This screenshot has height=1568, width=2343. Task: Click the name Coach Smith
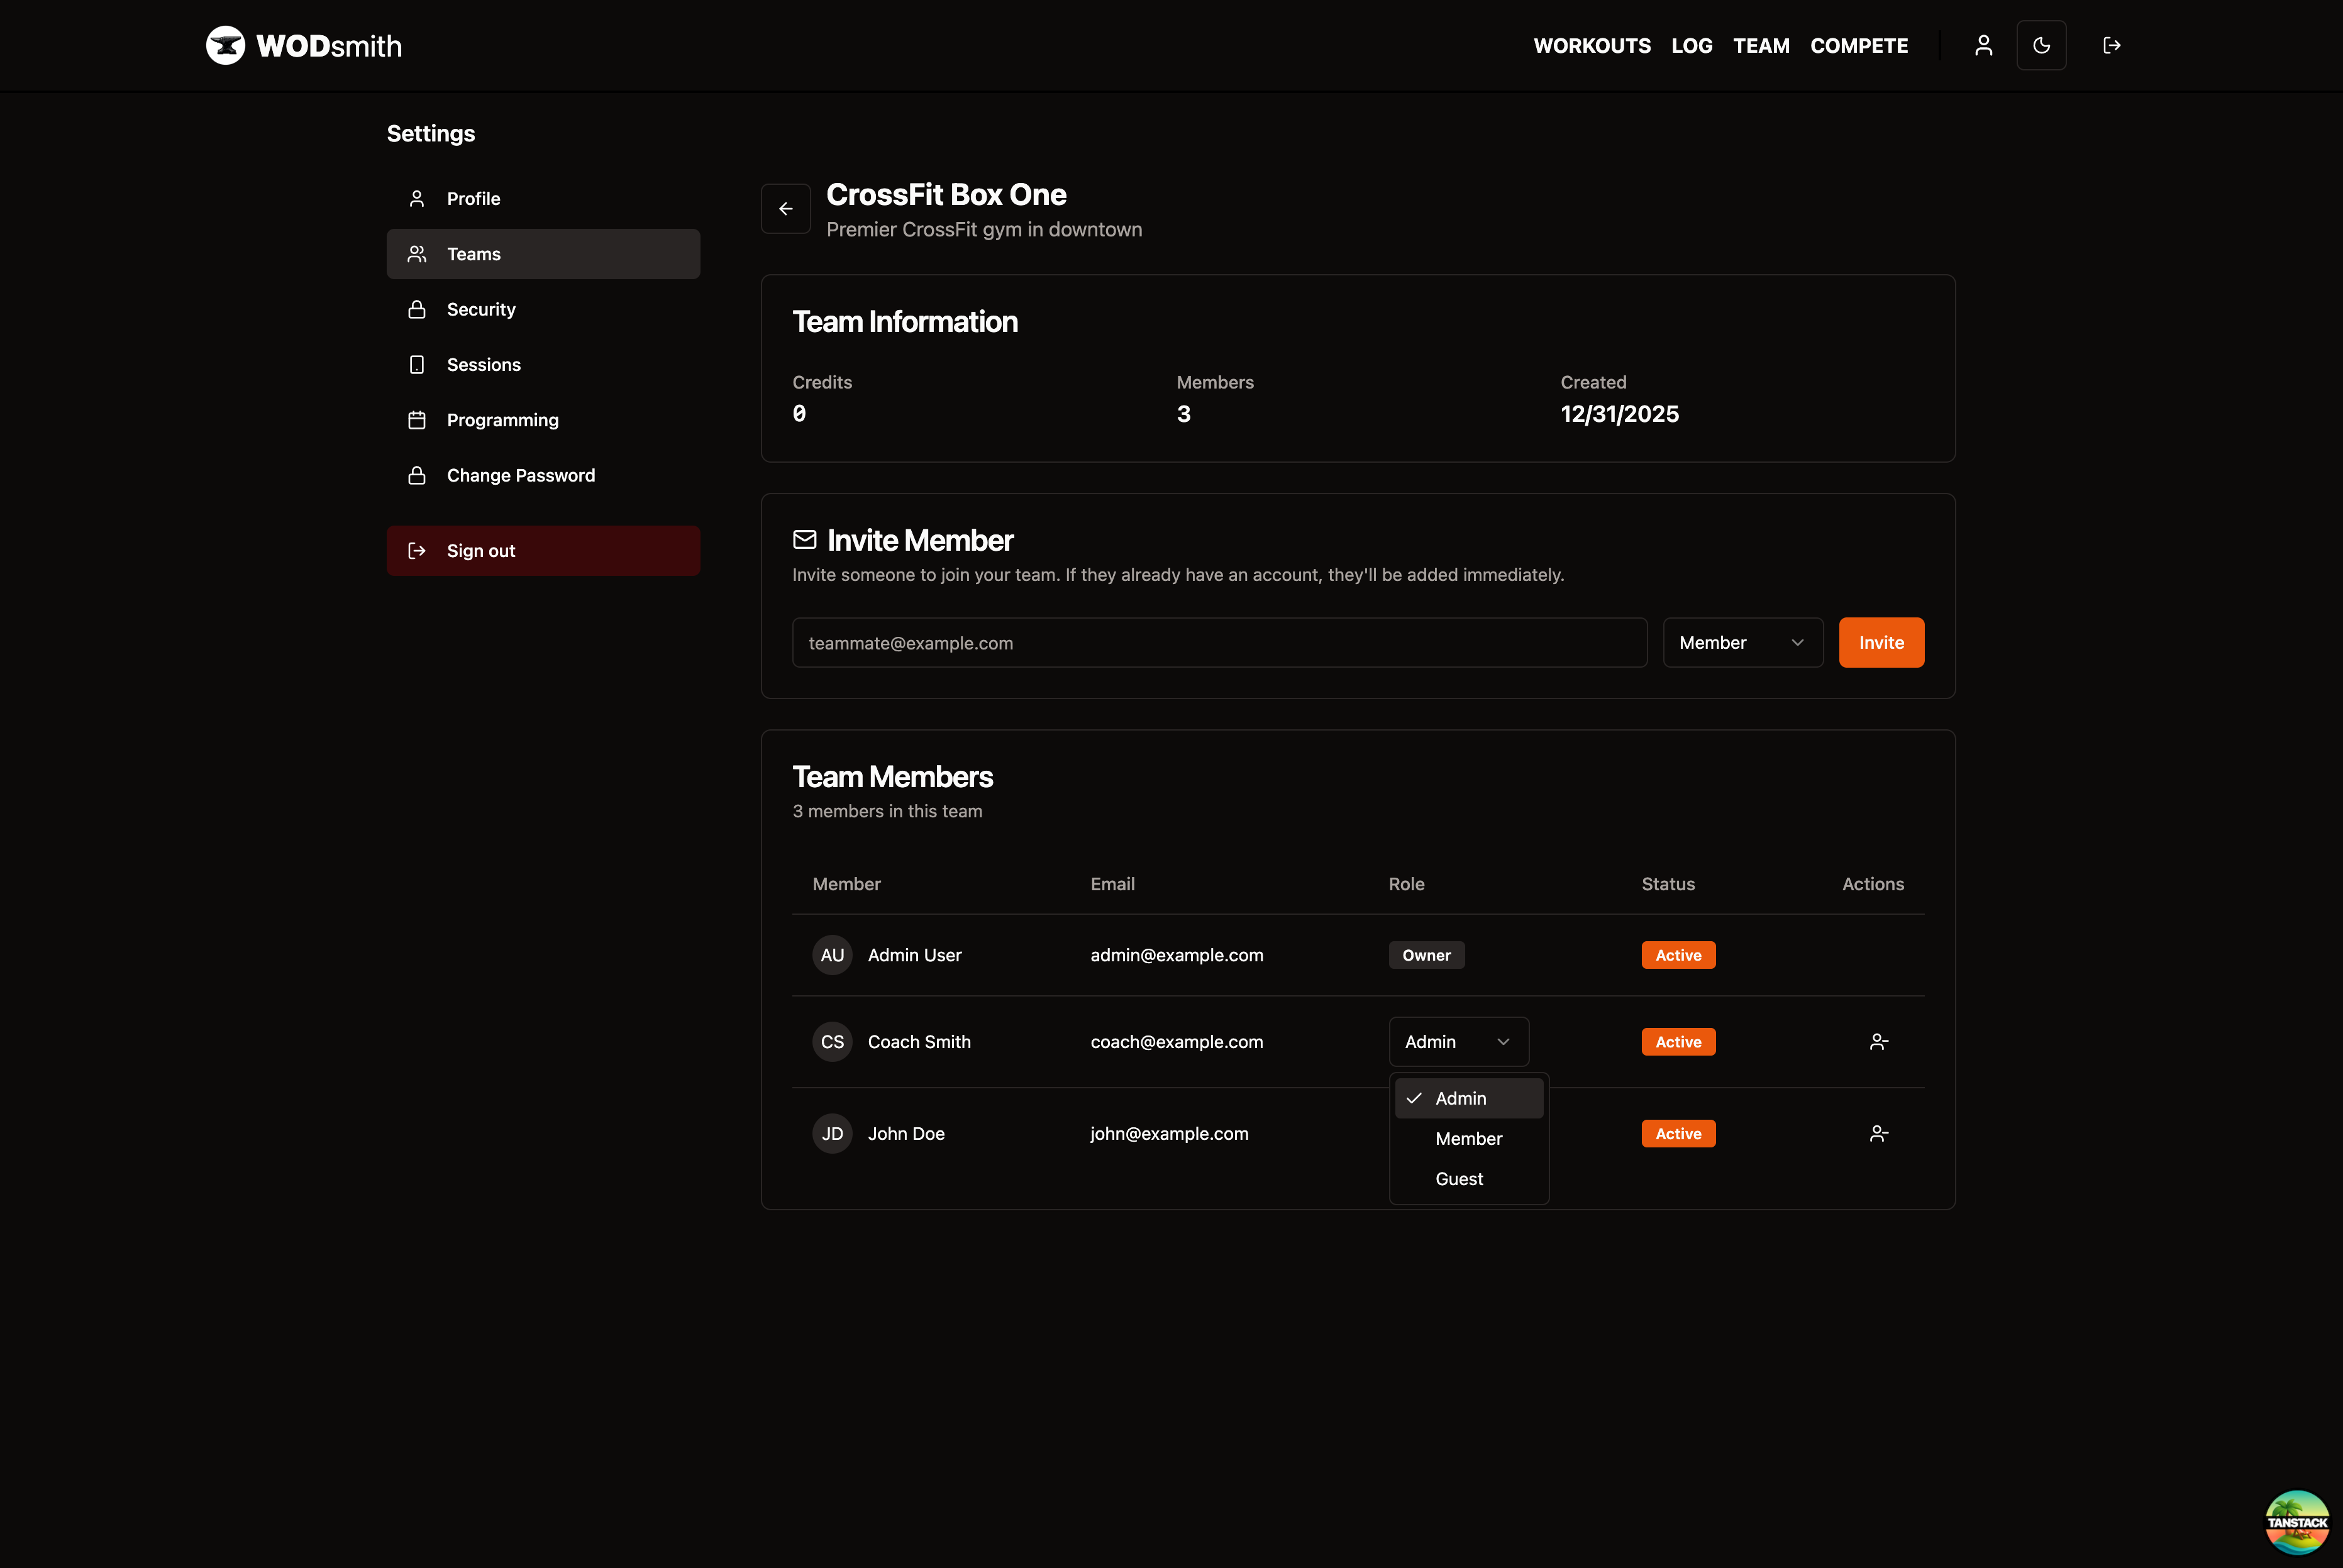coord(919,1042)
